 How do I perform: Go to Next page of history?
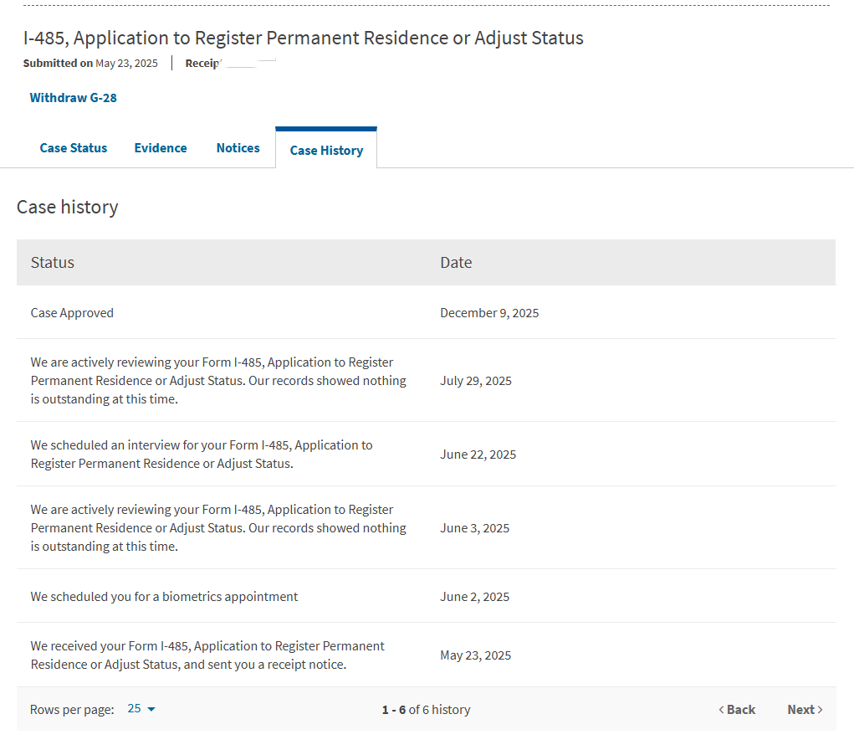tap(805, 710)
